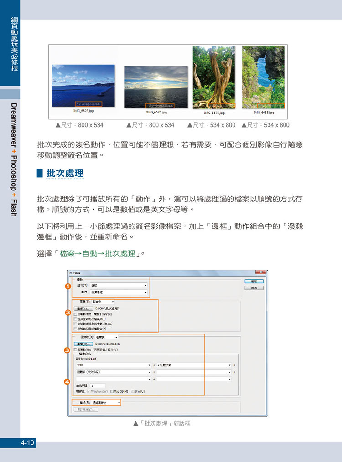Image resolution: width=342 pixels, height=462 pixels.
Task: Open the 副檔名 (英文小寫) naming dropdown
Action: [114, 372]
